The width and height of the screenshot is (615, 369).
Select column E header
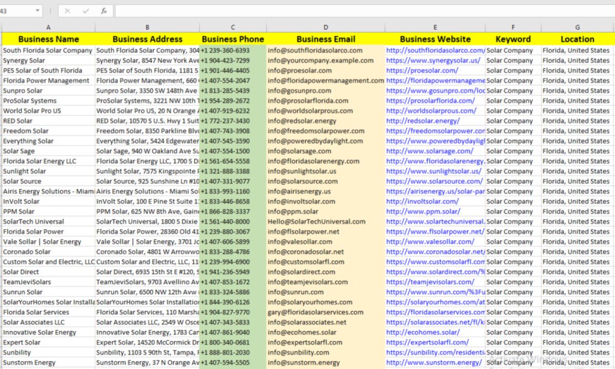click(435, 28)
